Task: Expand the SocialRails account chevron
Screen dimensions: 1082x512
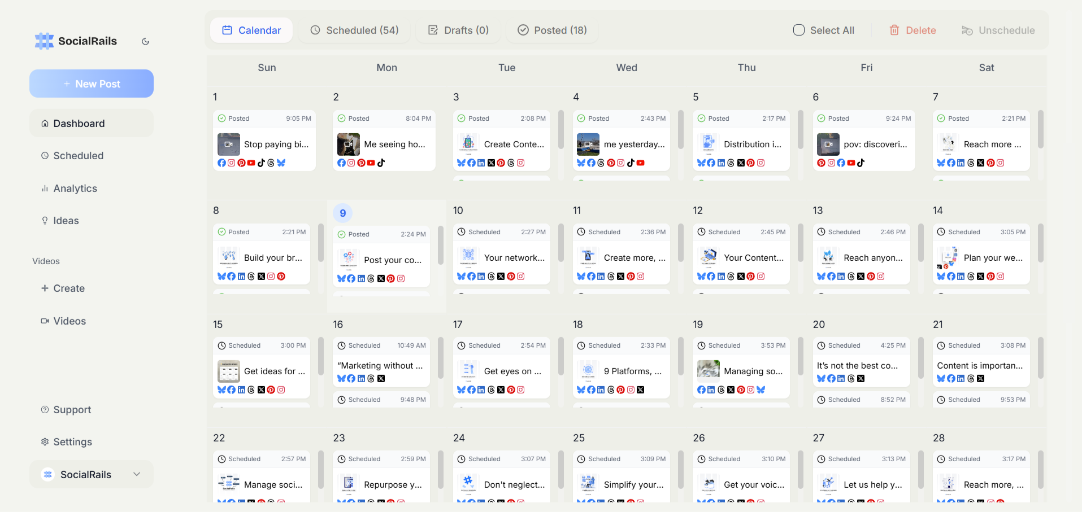Action: [136, 474]
